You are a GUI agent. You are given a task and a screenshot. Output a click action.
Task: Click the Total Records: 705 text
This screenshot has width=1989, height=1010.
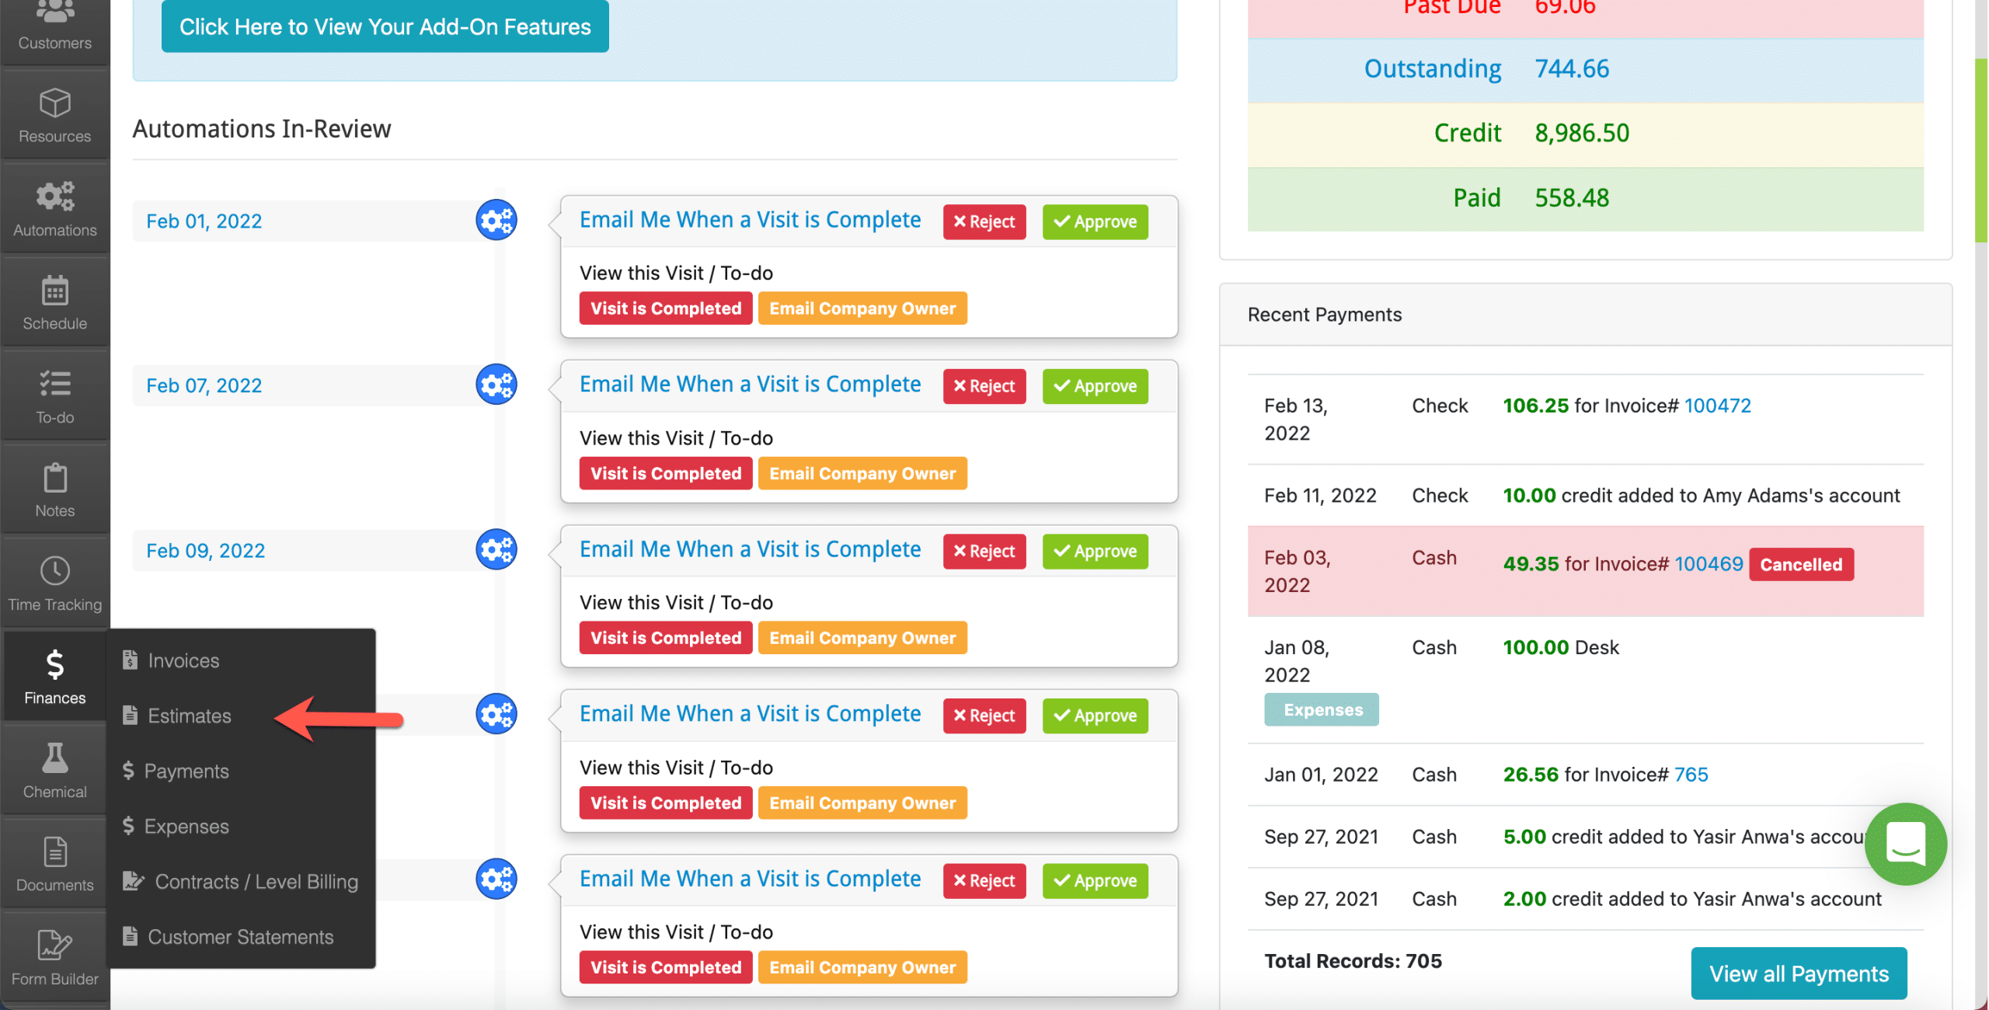[1353, 961]
